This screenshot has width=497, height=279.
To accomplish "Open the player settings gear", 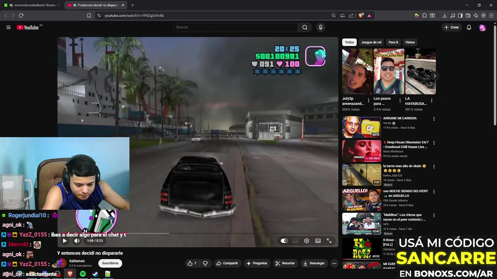I will pyautogui.click(x=306, y=241).
